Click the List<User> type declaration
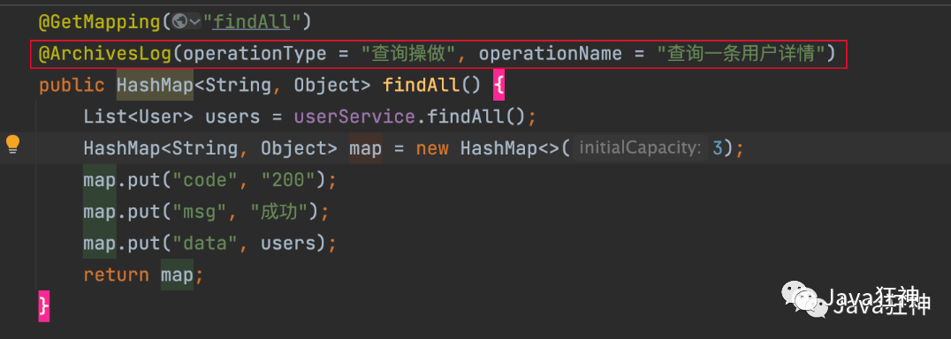The image size is (951, 339). pos(138,117)
